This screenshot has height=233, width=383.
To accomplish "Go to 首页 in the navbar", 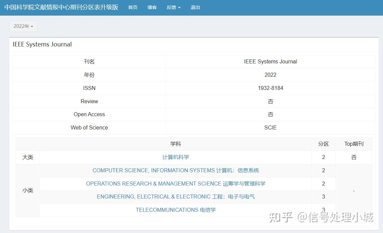I will pos(133,7).
